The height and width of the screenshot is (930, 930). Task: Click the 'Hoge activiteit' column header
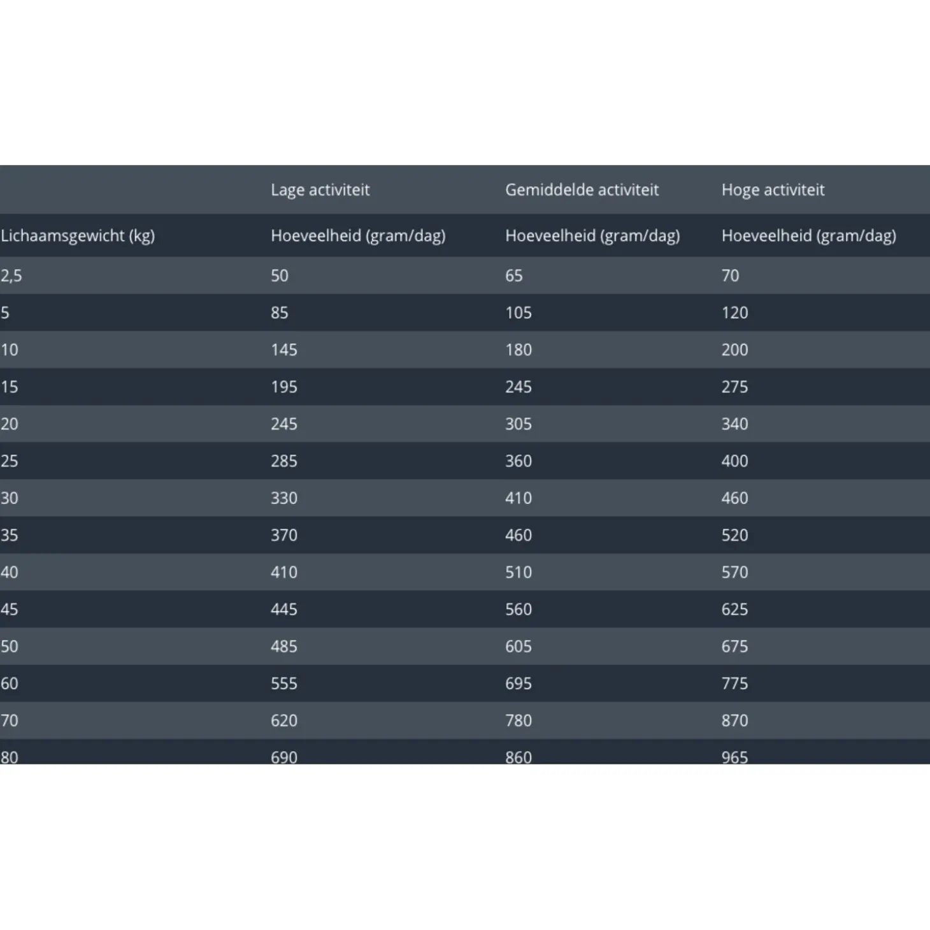[773, 190]
